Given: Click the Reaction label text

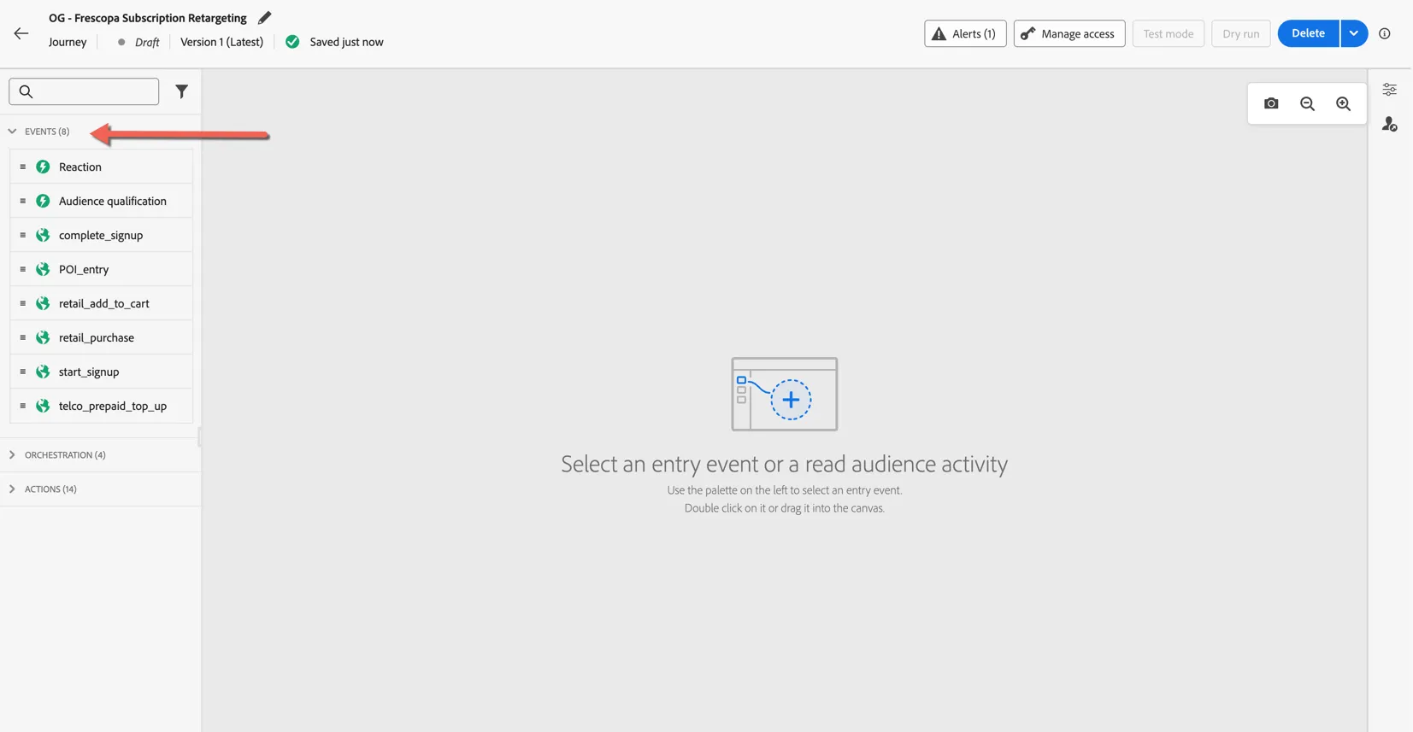Looking at the screenshot, I should [x=80, y=167].
